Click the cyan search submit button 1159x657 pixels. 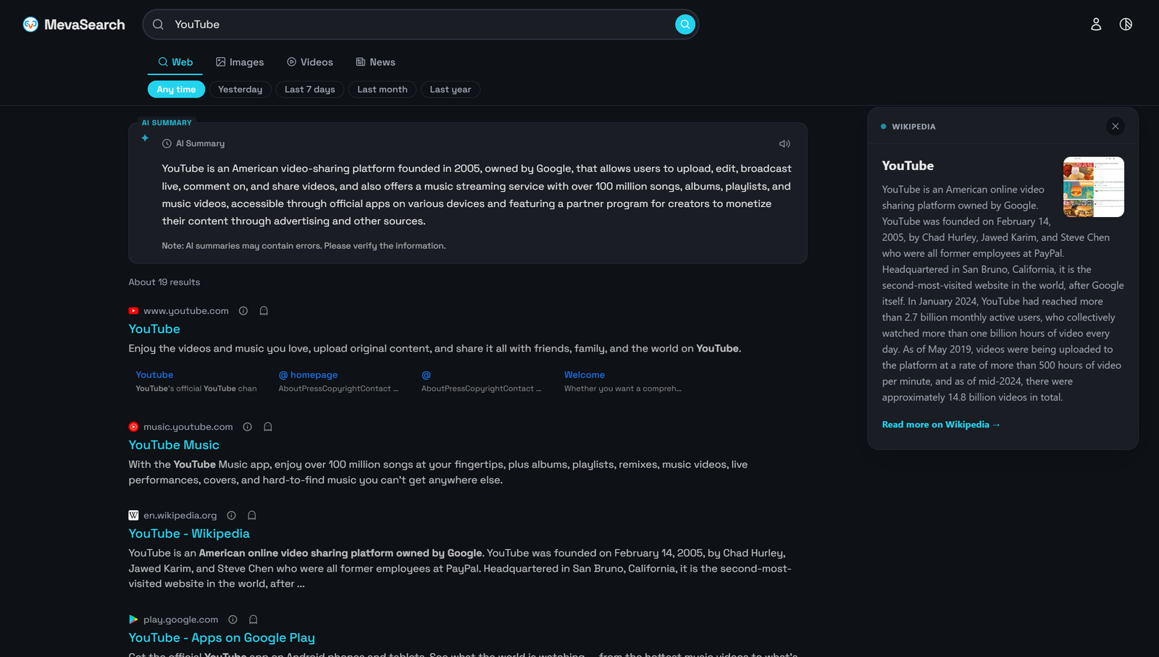pos(685,25)
